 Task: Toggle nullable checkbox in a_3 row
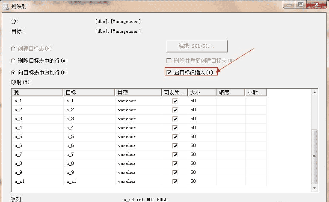pos(175,119)
